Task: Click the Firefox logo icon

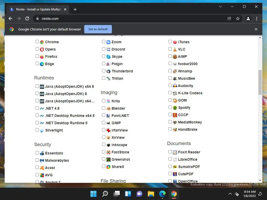Action: (42, 57)
